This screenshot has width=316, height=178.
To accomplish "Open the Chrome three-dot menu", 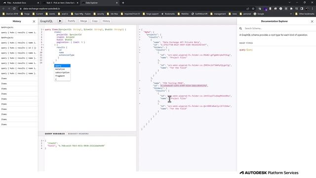I will (x=313, y=9).
